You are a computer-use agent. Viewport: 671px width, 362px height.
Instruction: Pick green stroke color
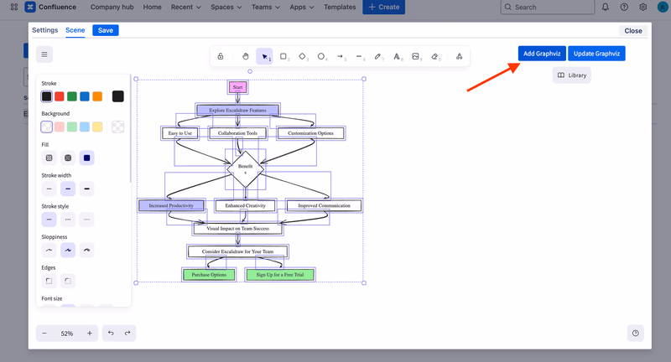[72, 96]
